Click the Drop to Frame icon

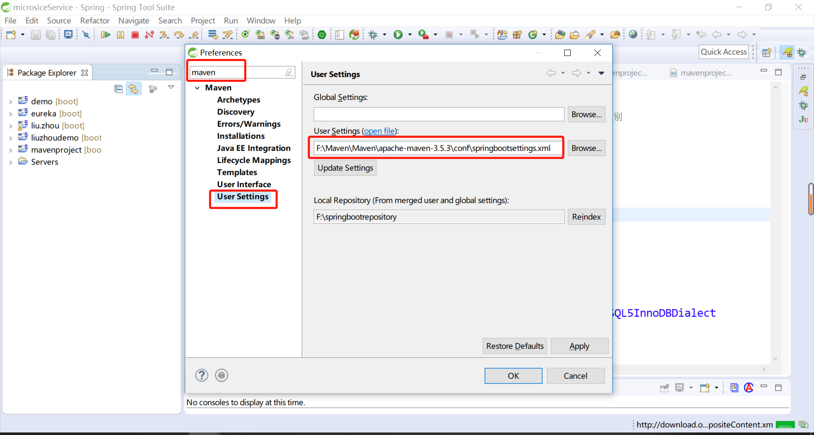click(213, 35)
